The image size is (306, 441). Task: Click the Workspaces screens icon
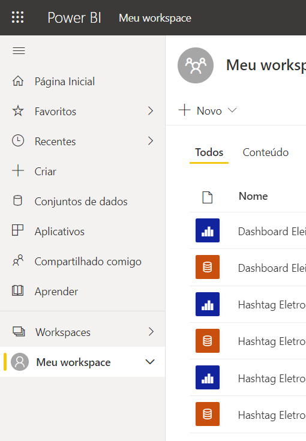click(19, 332)
